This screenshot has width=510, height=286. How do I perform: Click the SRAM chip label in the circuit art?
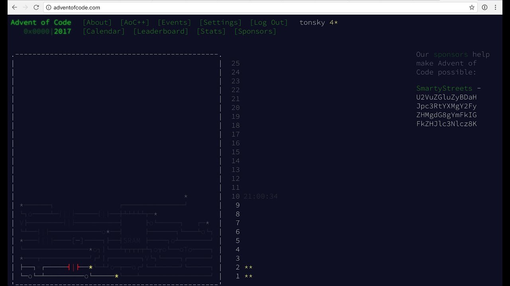(x=132, y=241)
